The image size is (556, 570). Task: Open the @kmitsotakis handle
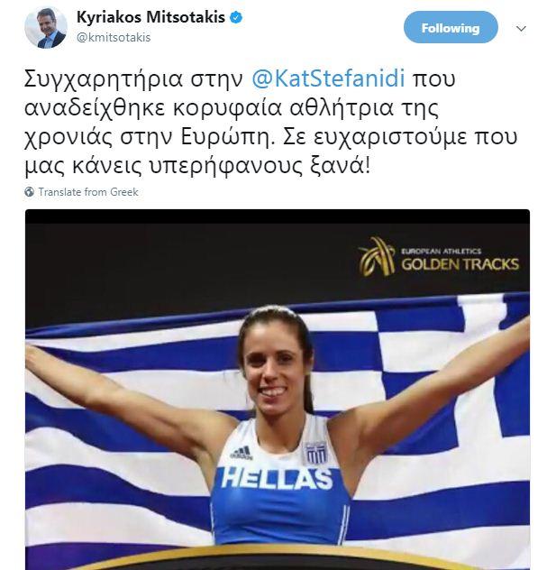[114, 38]
